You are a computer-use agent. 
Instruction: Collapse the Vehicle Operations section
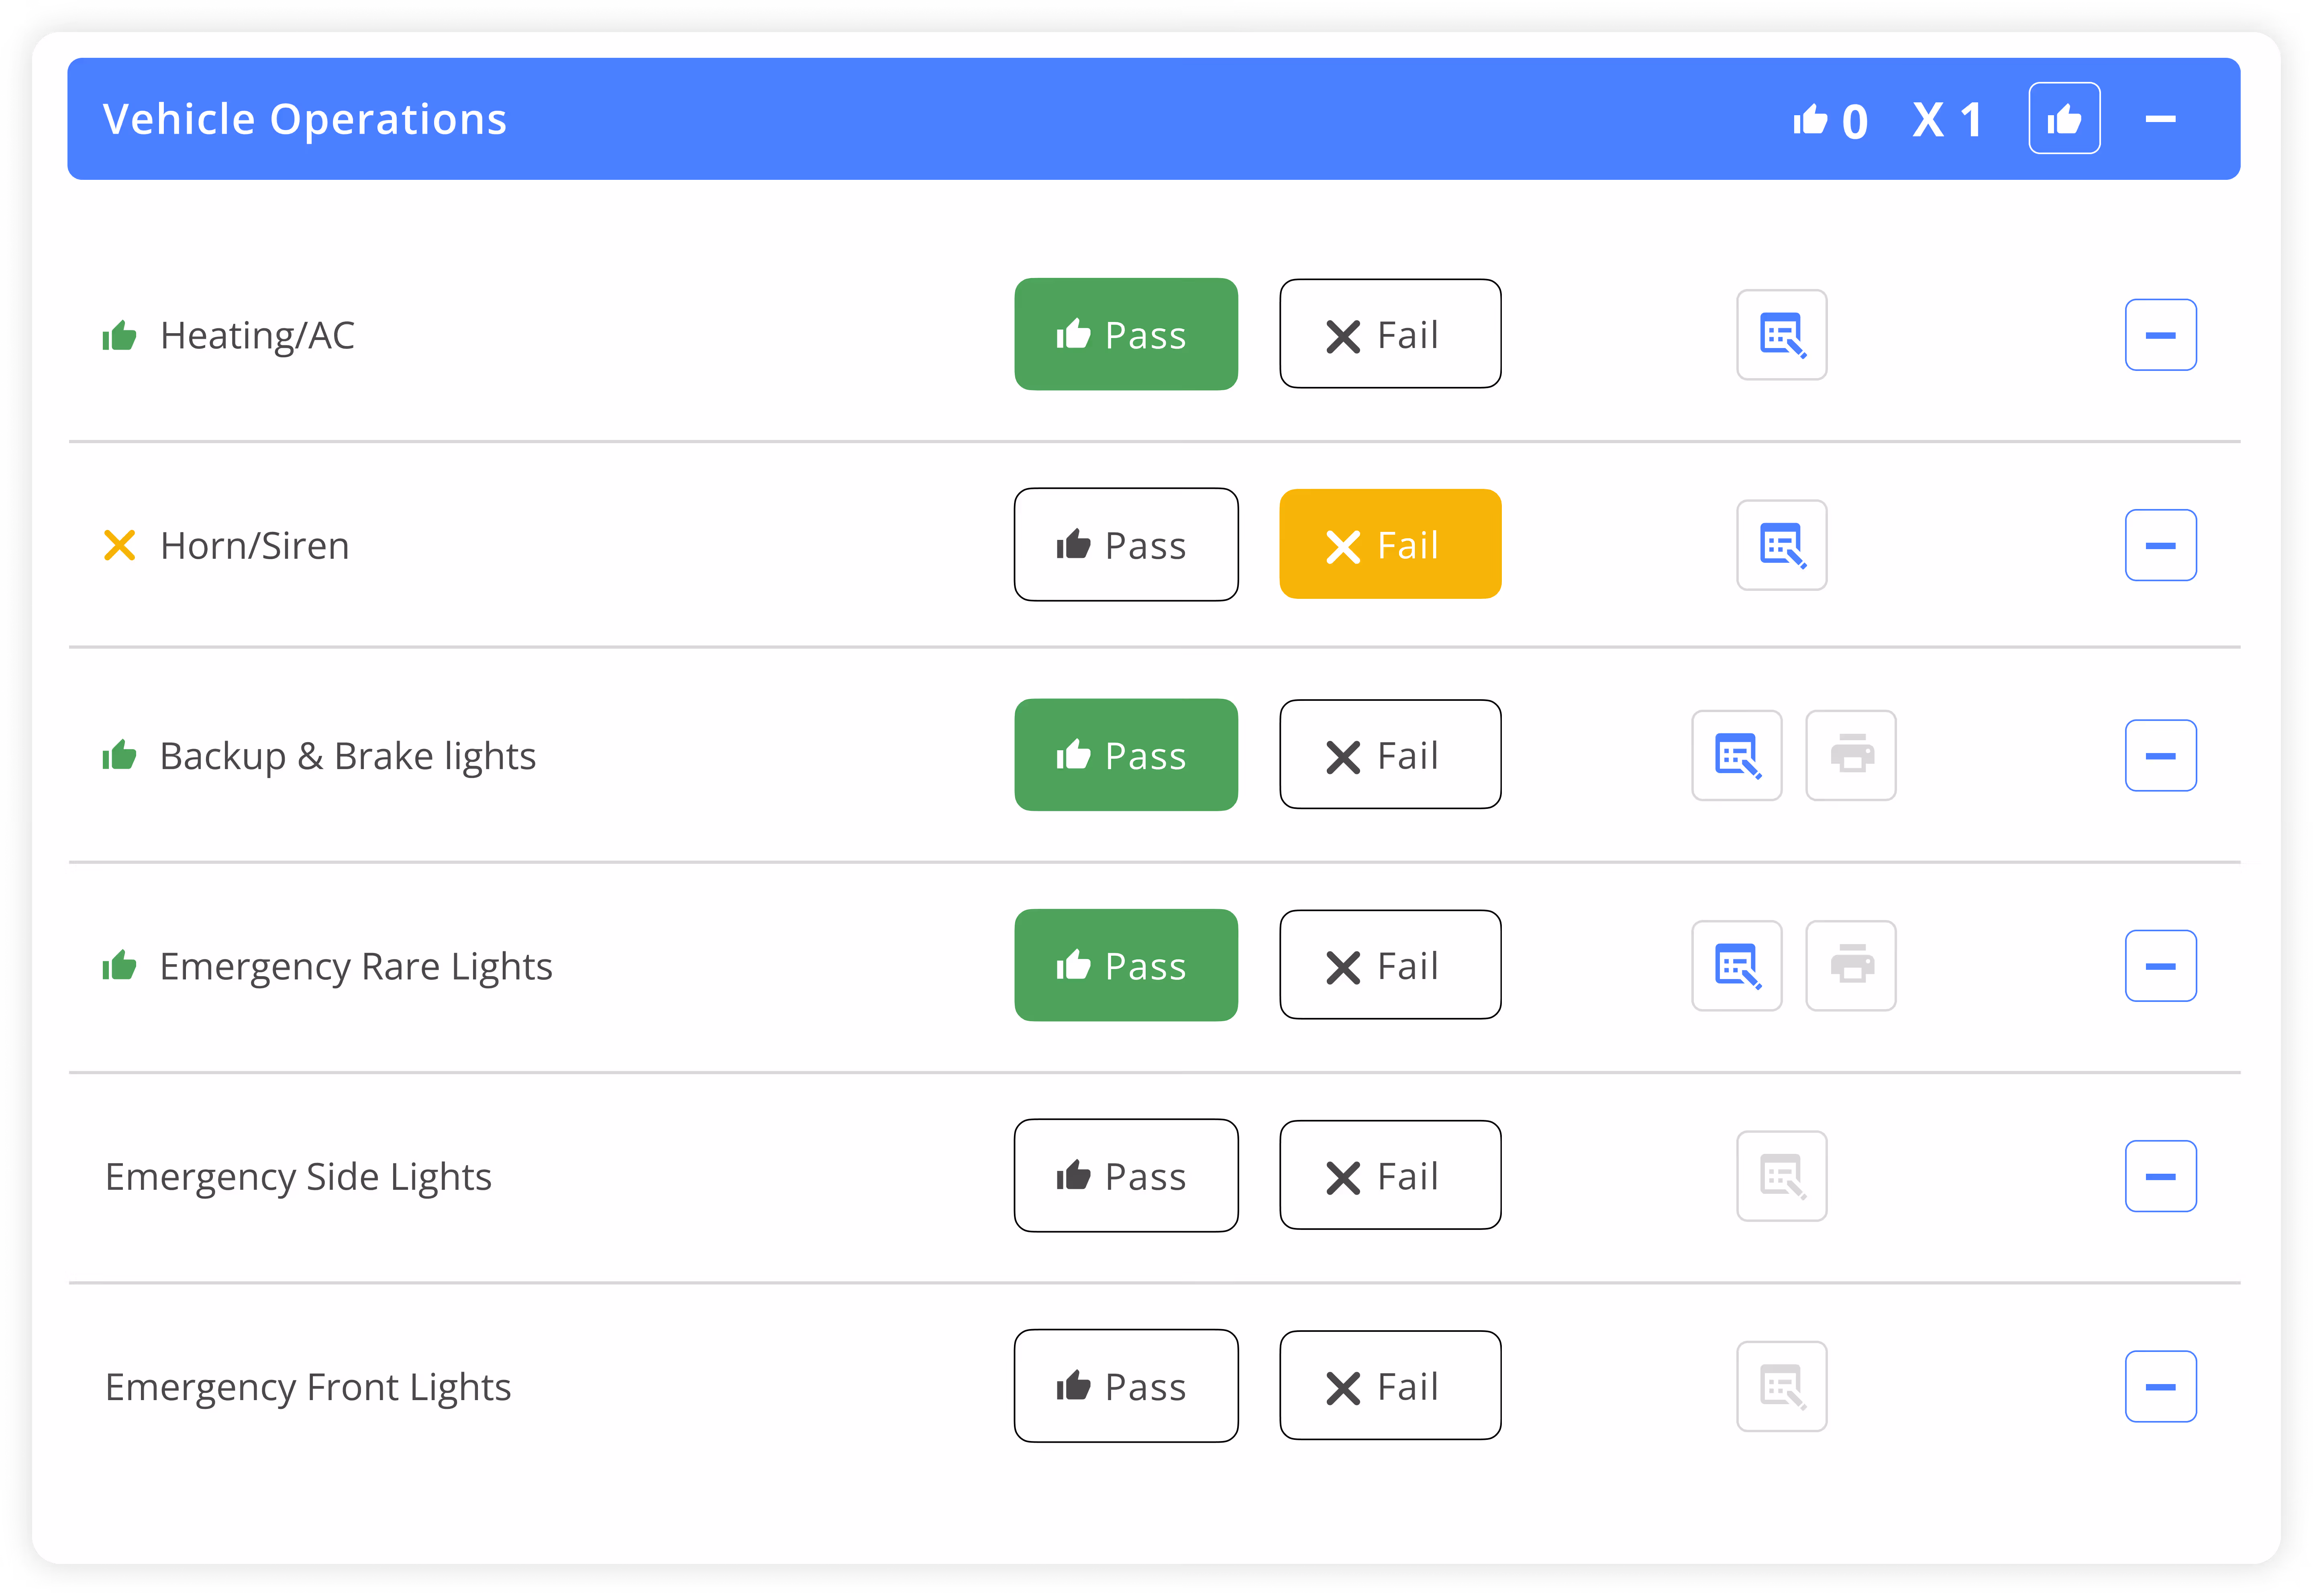(2160, 119)
